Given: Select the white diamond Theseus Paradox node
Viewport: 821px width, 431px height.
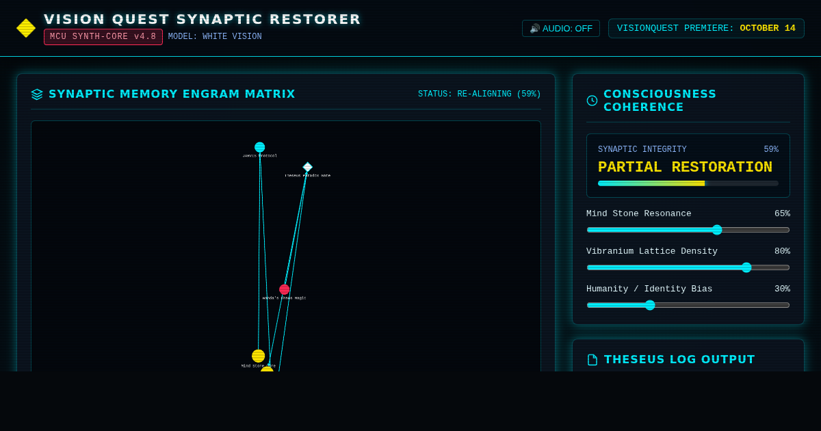Looking at the screenshot, I should (x=308, y=167).
